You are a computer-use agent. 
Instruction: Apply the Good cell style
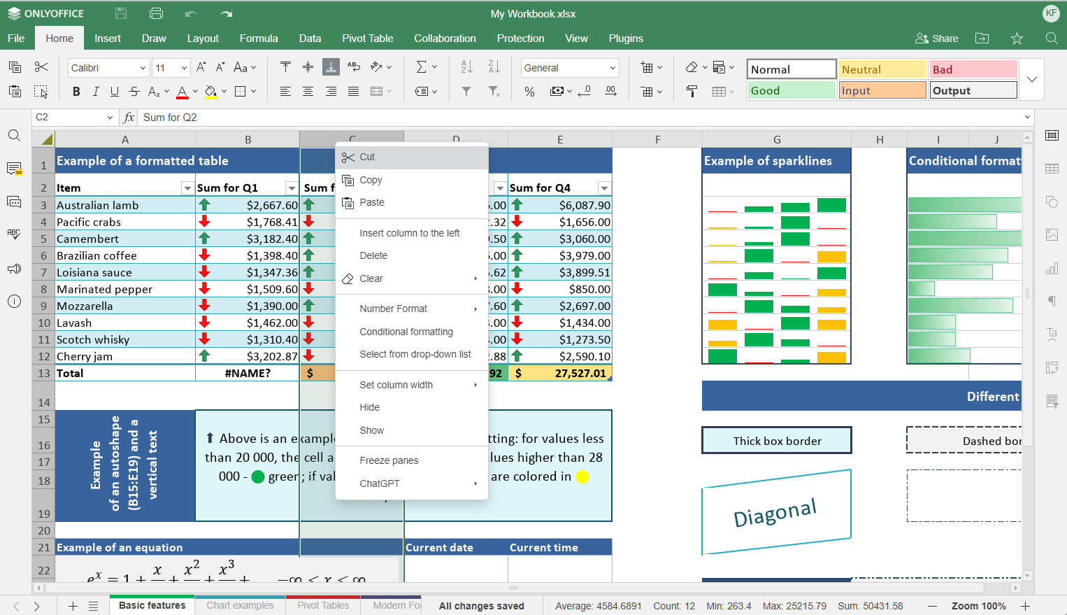coord(791,90)
